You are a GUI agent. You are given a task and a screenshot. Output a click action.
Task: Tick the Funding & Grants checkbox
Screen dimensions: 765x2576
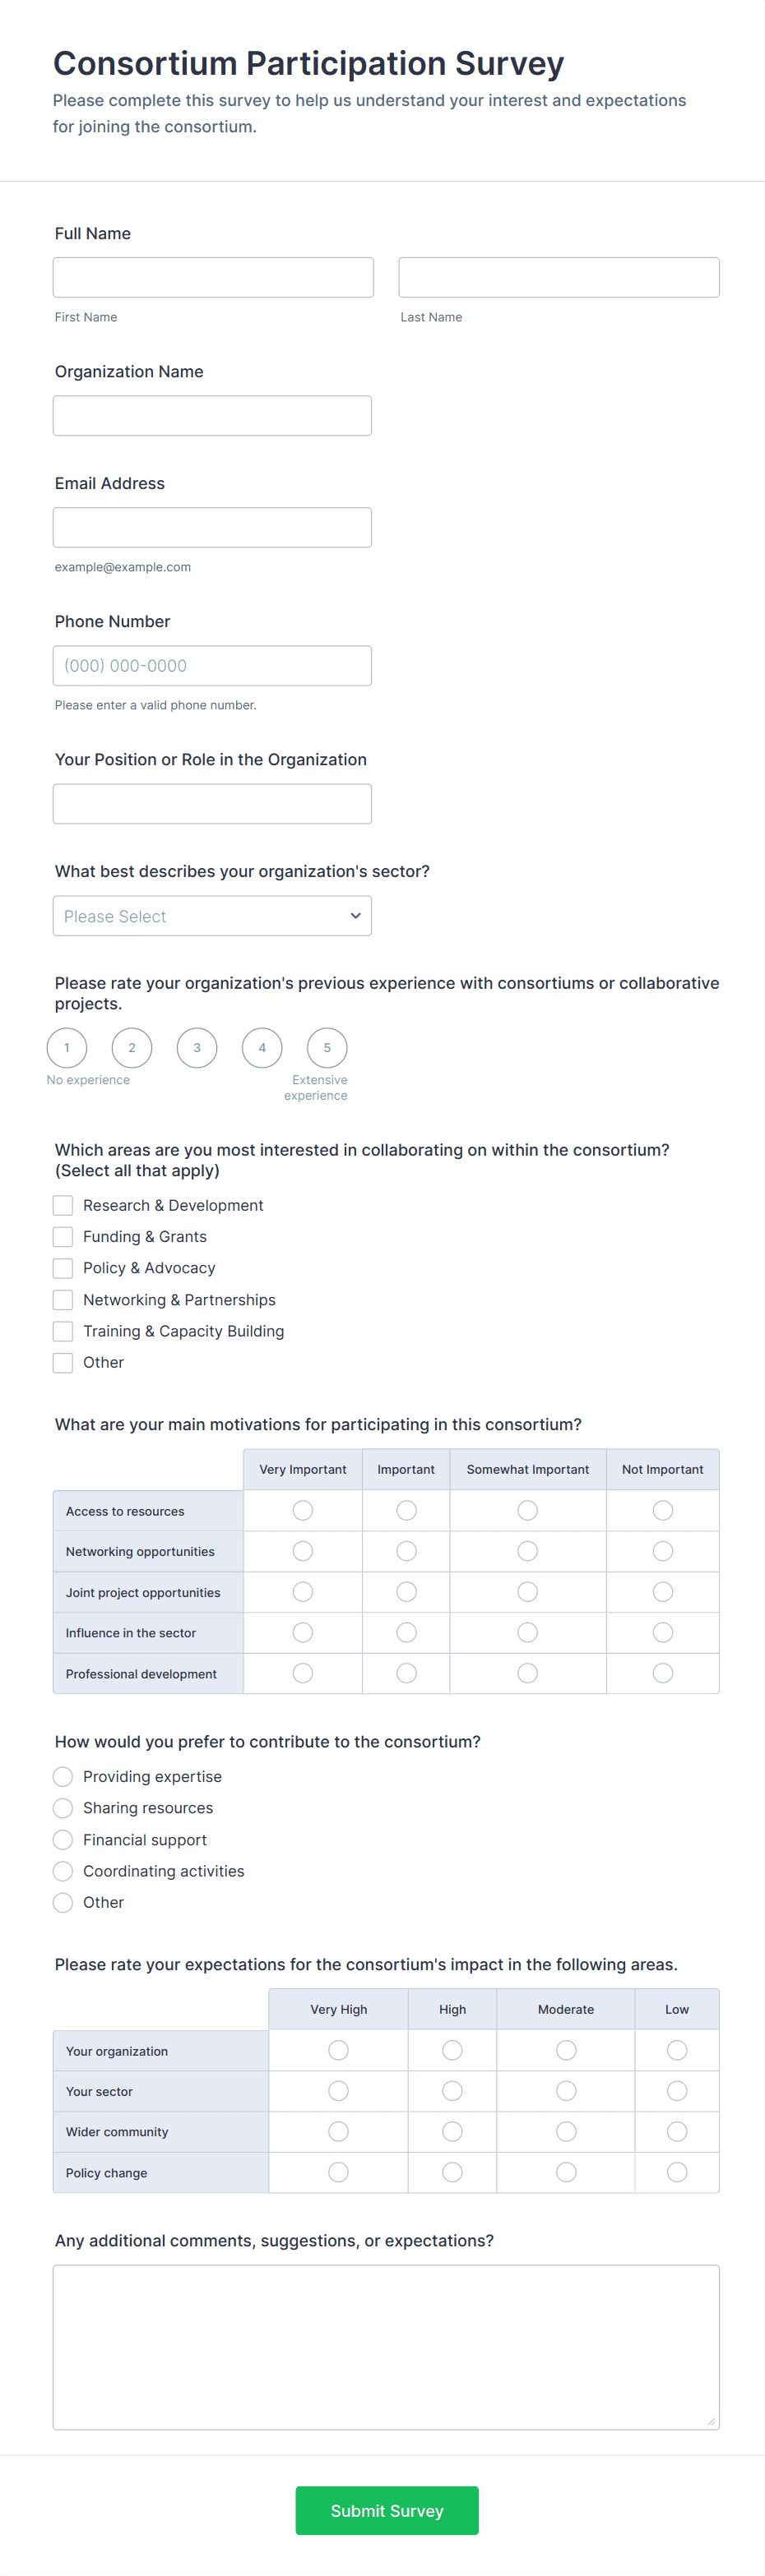63,1237
